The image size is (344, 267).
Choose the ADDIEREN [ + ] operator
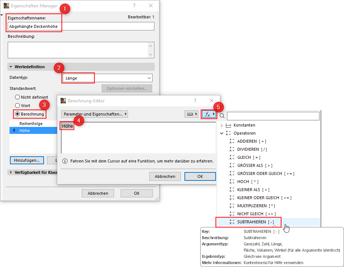pos(252,141)
